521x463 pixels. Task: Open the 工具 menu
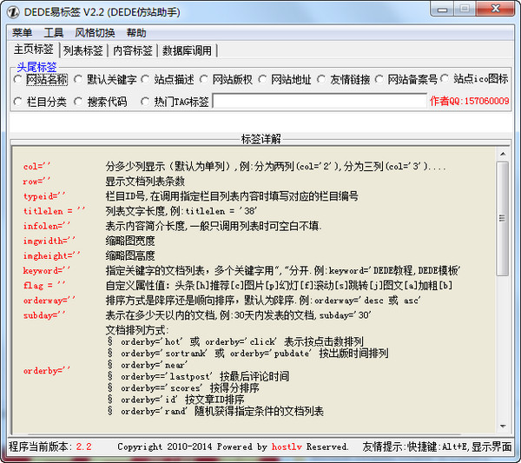(54, 32)
